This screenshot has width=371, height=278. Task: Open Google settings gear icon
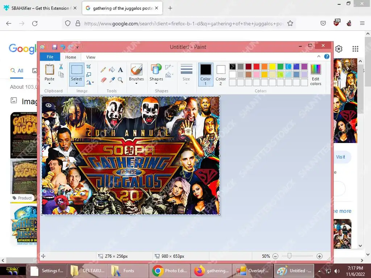point(339,49)
